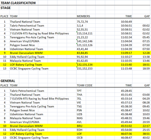The height and width of the screenshot is (140, 151).
Task: Select the 22:17 general gap cell
Action: click(146, 126)
